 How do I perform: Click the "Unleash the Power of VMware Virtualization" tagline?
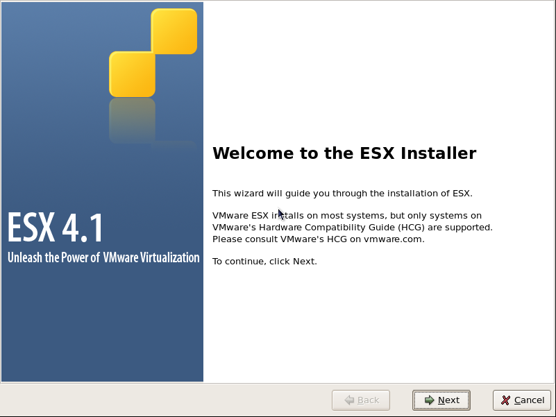103,257
